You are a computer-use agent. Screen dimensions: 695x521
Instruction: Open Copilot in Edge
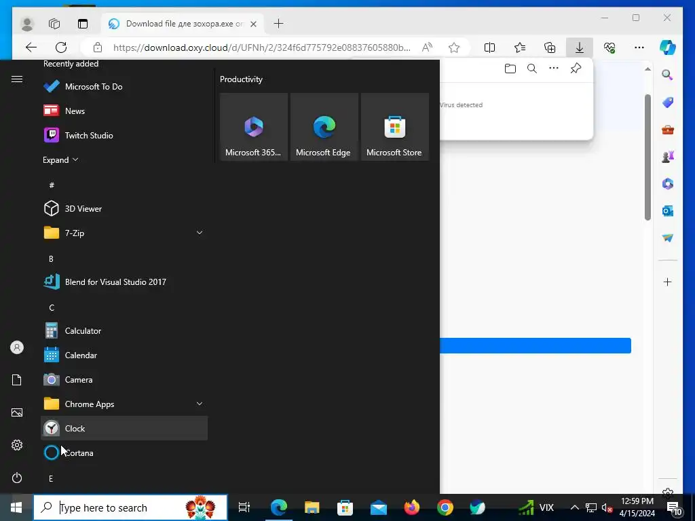(668, 47)
